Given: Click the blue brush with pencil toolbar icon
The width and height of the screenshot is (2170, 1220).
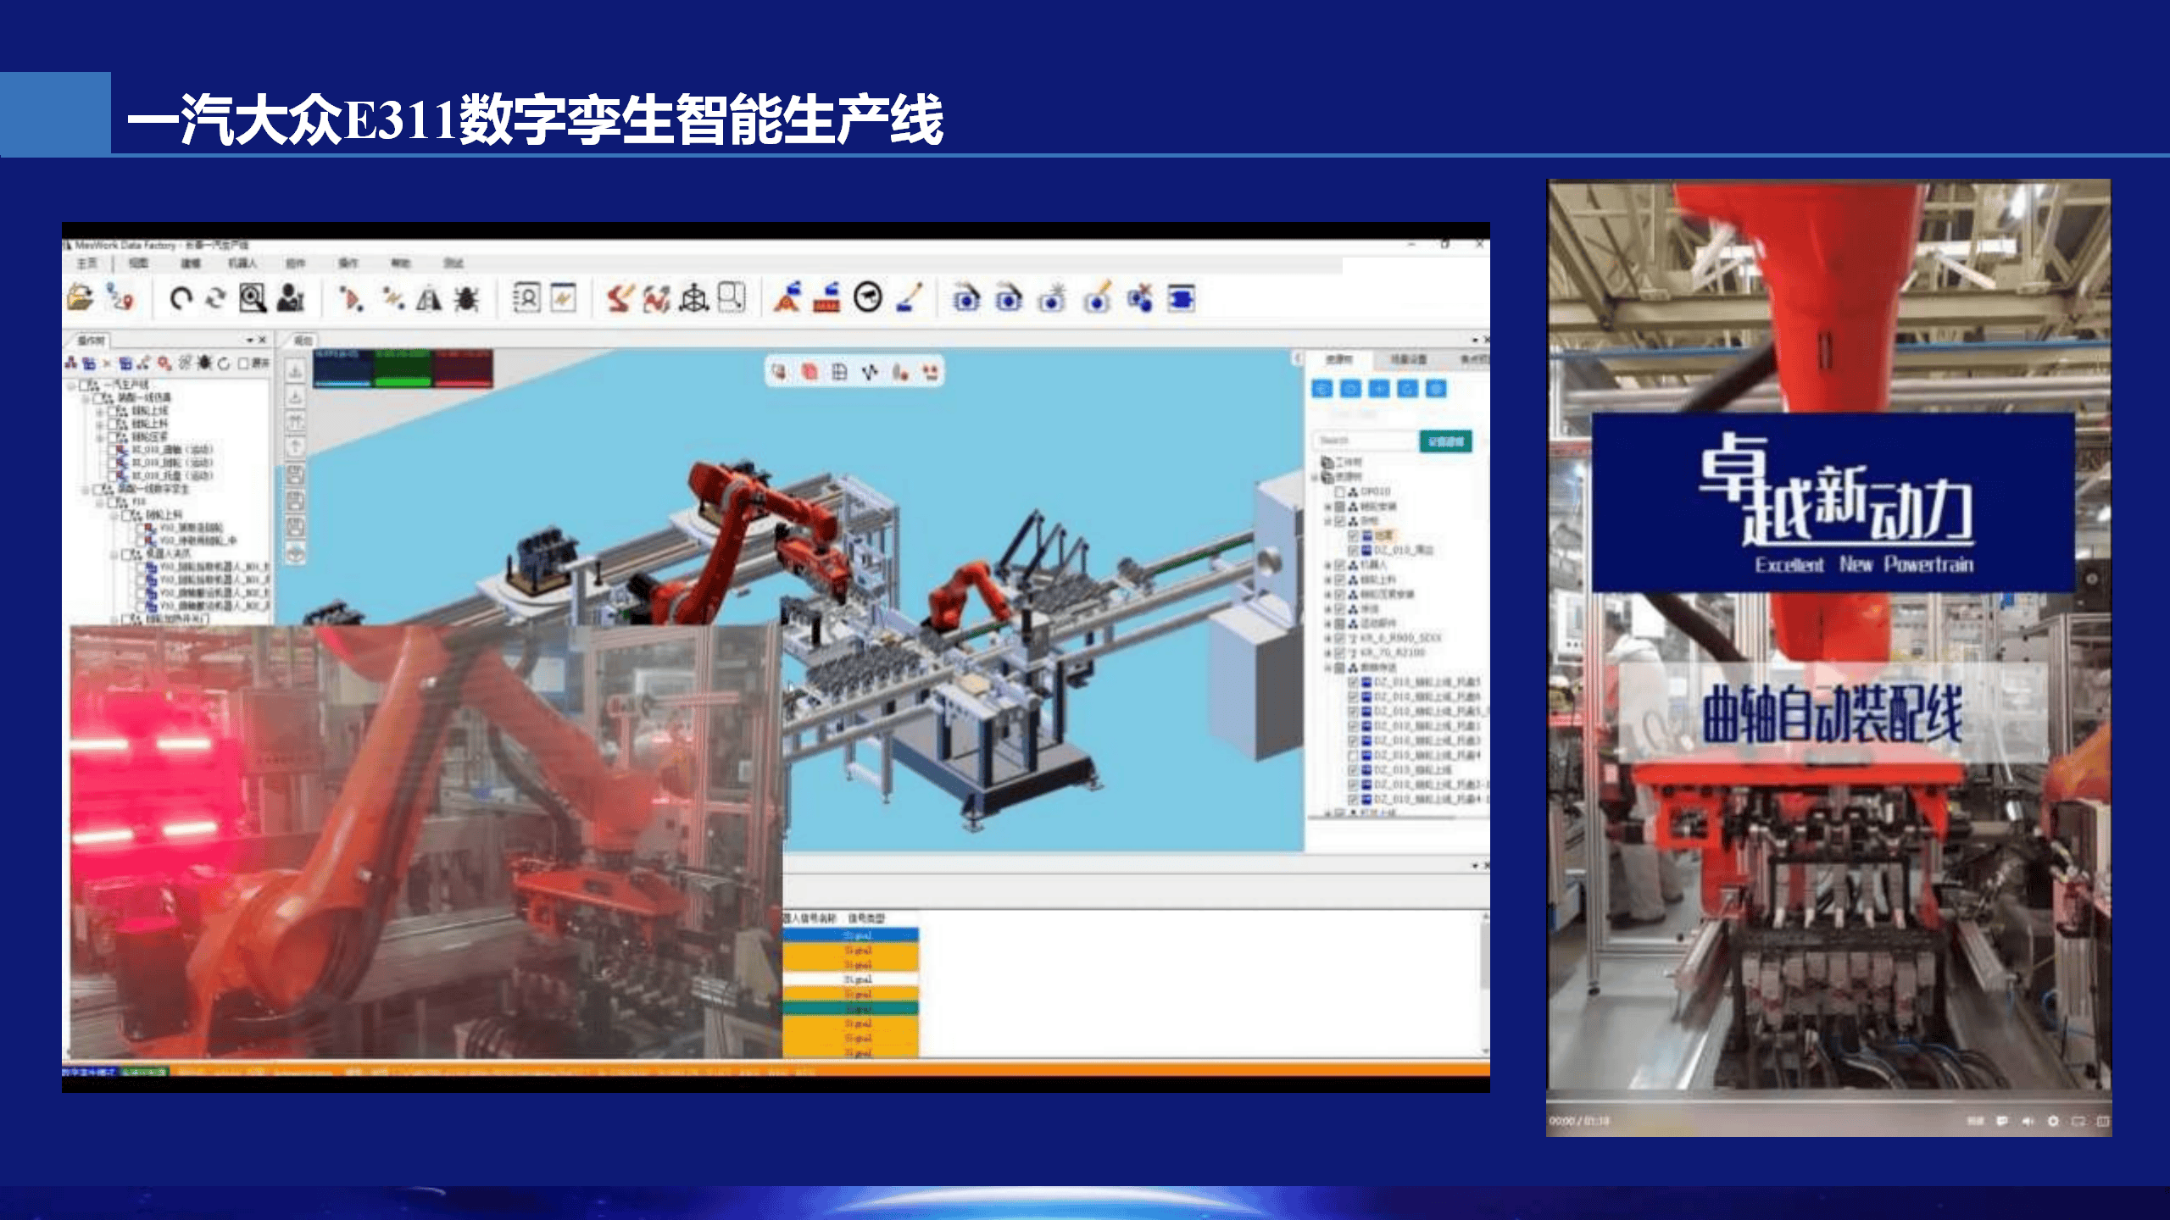Looking at the screenshot, I should (909, 297).
